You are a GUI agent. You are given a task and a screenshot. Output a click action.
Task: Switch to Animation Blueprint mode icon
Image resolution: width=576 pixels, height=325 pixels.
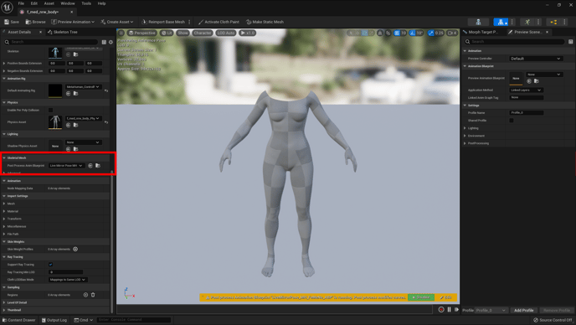[553, 22]
